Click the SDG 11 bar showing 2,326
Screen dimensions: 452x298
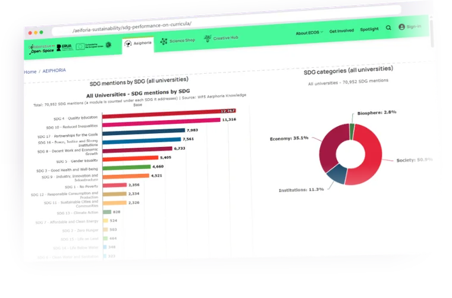(114, 203)
